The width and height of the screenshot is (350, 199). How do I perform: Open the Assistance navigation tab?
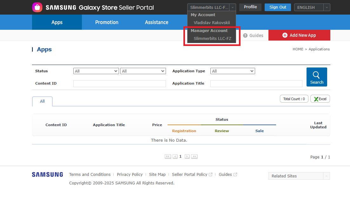click(x=156, y=22)
